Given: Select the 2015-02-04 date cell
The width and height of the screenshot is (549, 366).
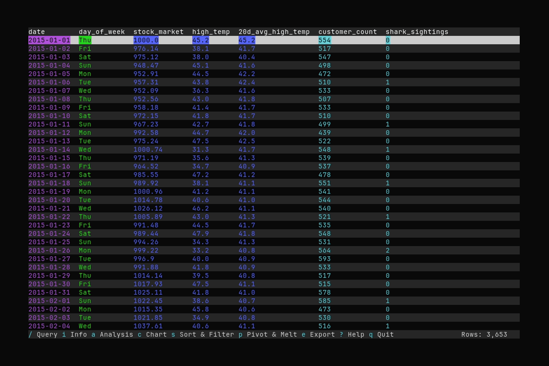Looking at the screenshot, I should click(48, 326).
